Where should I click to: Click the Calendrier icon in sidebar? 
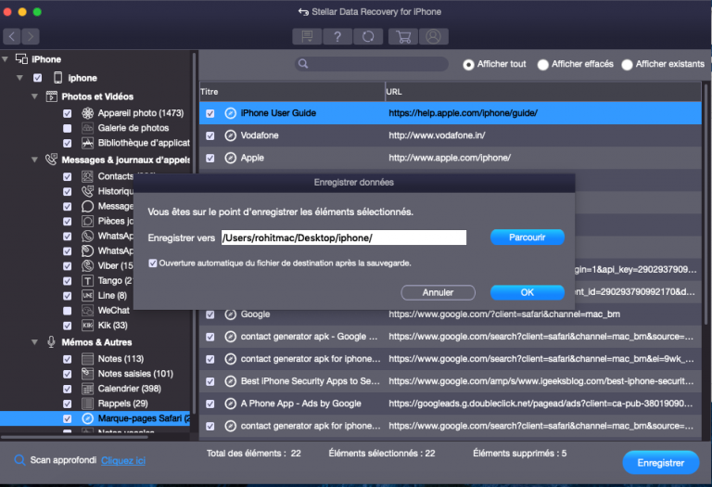coord(88,389)
